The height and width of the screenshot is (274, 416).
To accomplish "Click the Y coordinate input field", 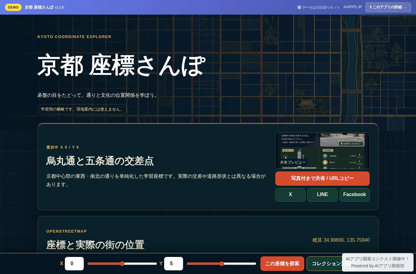I will [x=174, y=264].
